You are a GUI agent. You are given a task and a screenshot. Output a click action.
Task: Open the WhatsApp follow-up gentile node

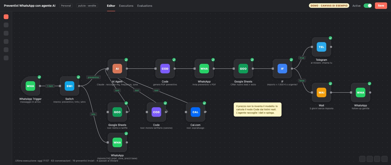[361, 92]
